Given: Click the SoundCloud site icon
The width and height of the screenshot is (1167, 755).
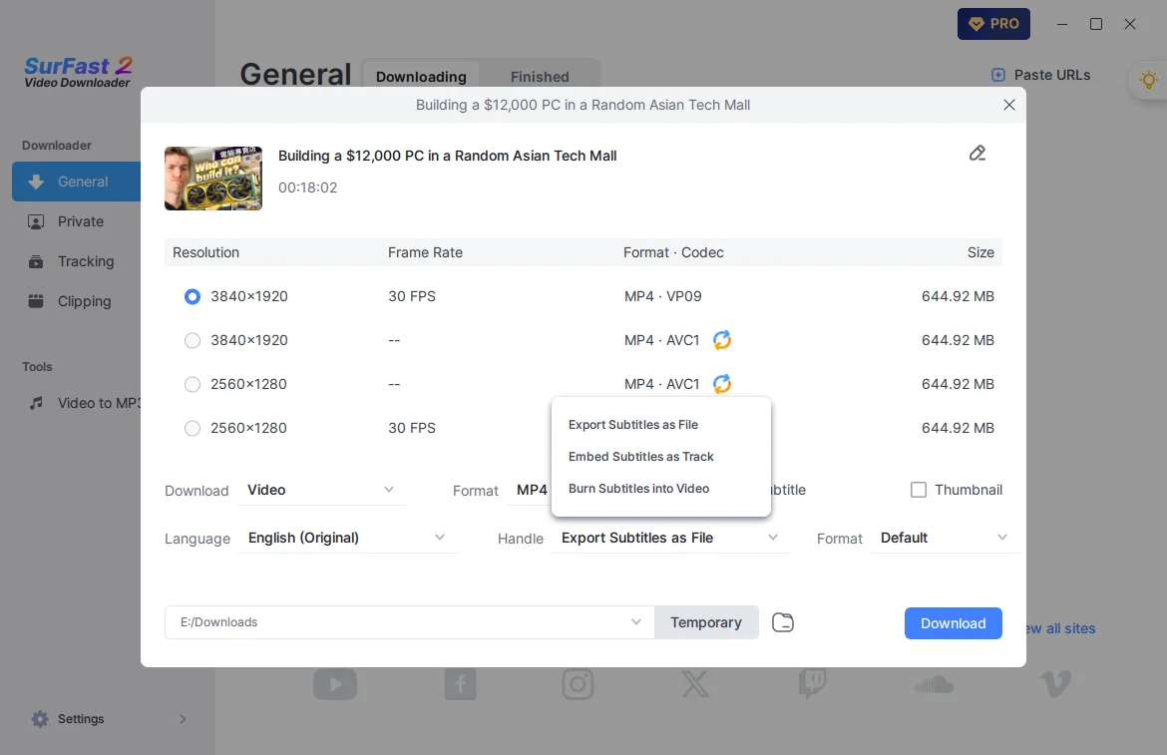Looking at the screenshot, I should [x=934, y=684].
